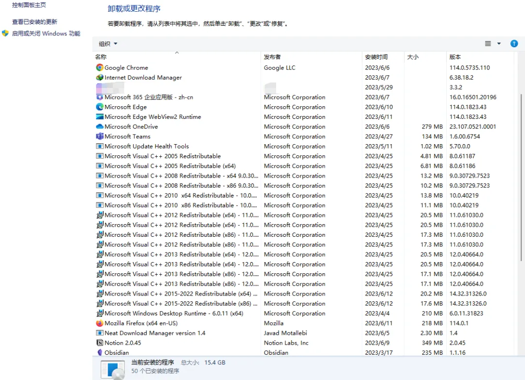Open the 组织 dropdown menu
This screenshot has width=525, height=380.
108,44
